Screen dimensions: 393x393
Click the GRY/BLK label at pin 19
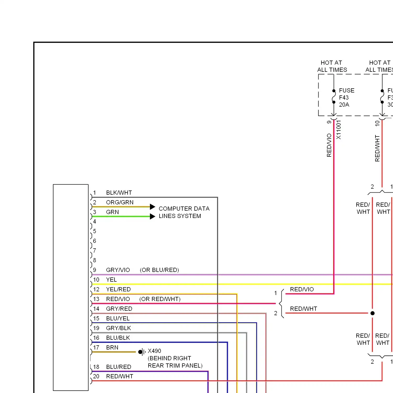[x=118, y=328]
